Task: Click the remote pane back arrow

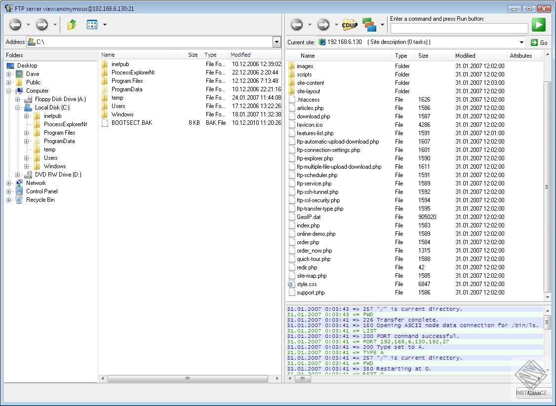Action: 297,25
